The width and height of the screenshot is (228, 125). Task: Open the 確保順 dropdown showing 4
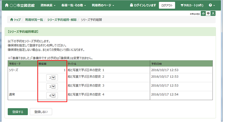pyautogui.click(x=52, y=96)
